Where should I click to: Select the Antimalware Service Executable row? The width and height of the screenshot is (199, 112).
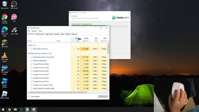point(67,57)
